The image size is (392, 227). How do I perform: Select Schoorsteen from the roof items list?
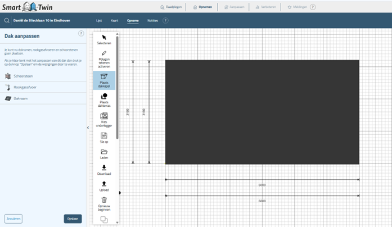22,76
